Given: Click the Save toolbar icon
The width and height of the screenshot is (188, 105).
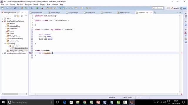Looking at the screenshot, I should click(8, 8).
